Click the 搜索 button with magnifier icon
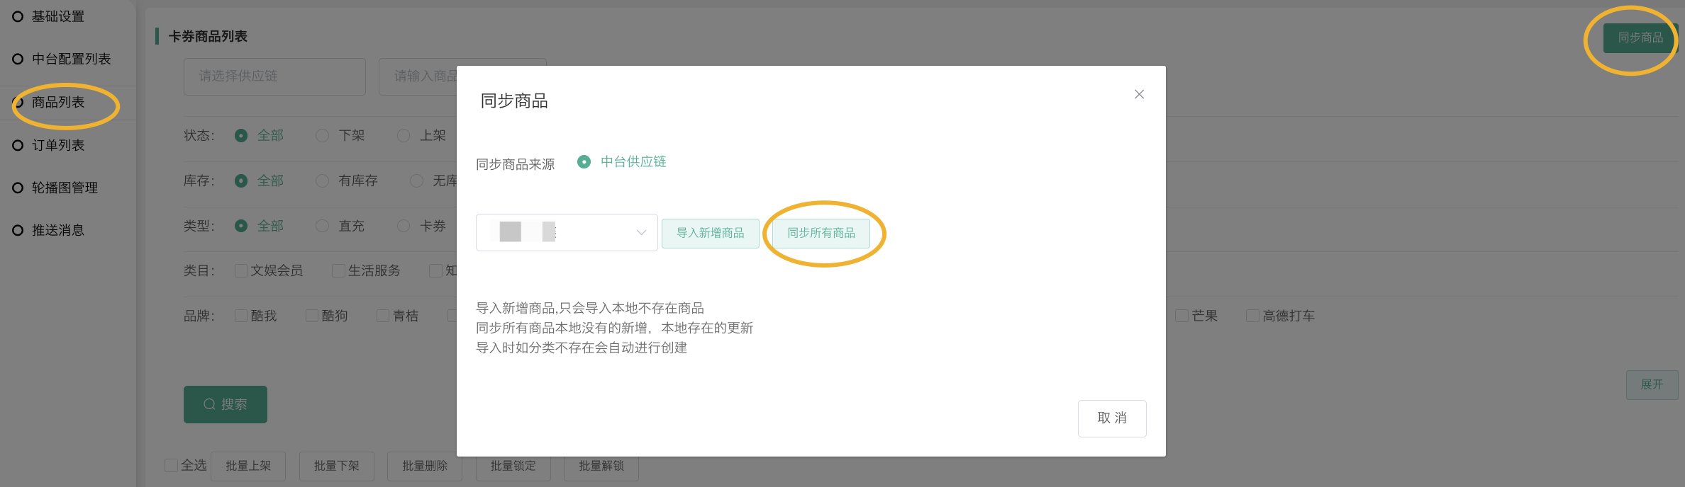 pyautogui.click(x=226, y=404)
